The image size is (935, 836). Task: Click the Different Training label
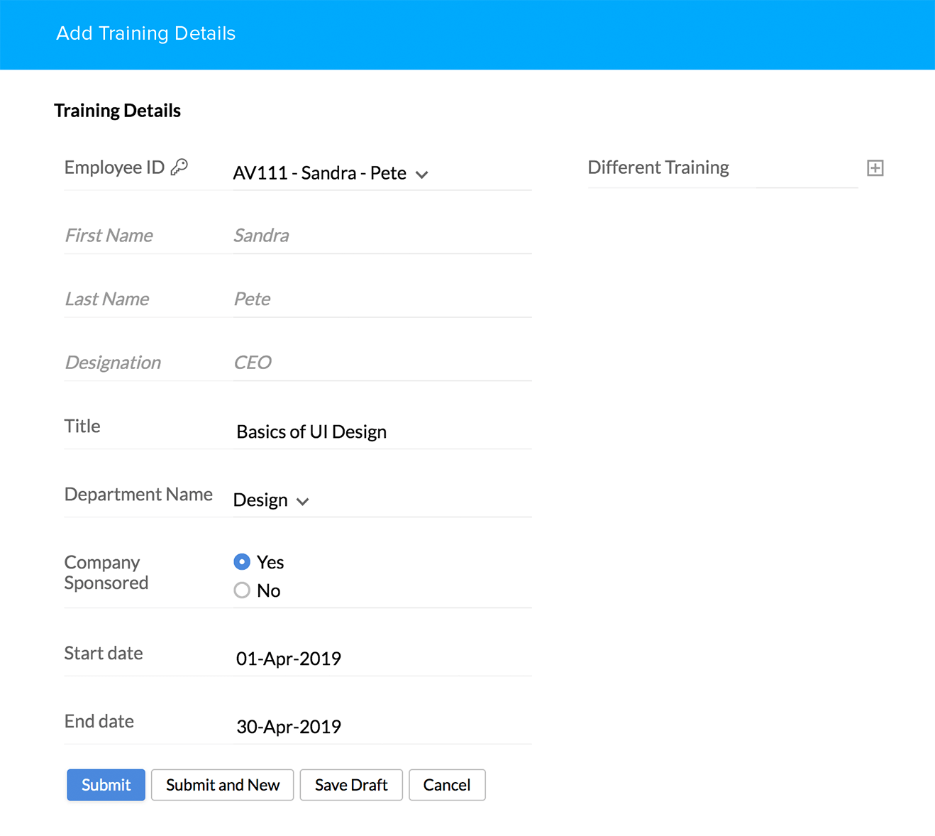(x=658, y=167)
